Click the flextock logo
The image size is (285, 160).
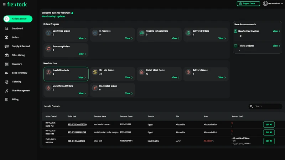click(x=17, y=4)
